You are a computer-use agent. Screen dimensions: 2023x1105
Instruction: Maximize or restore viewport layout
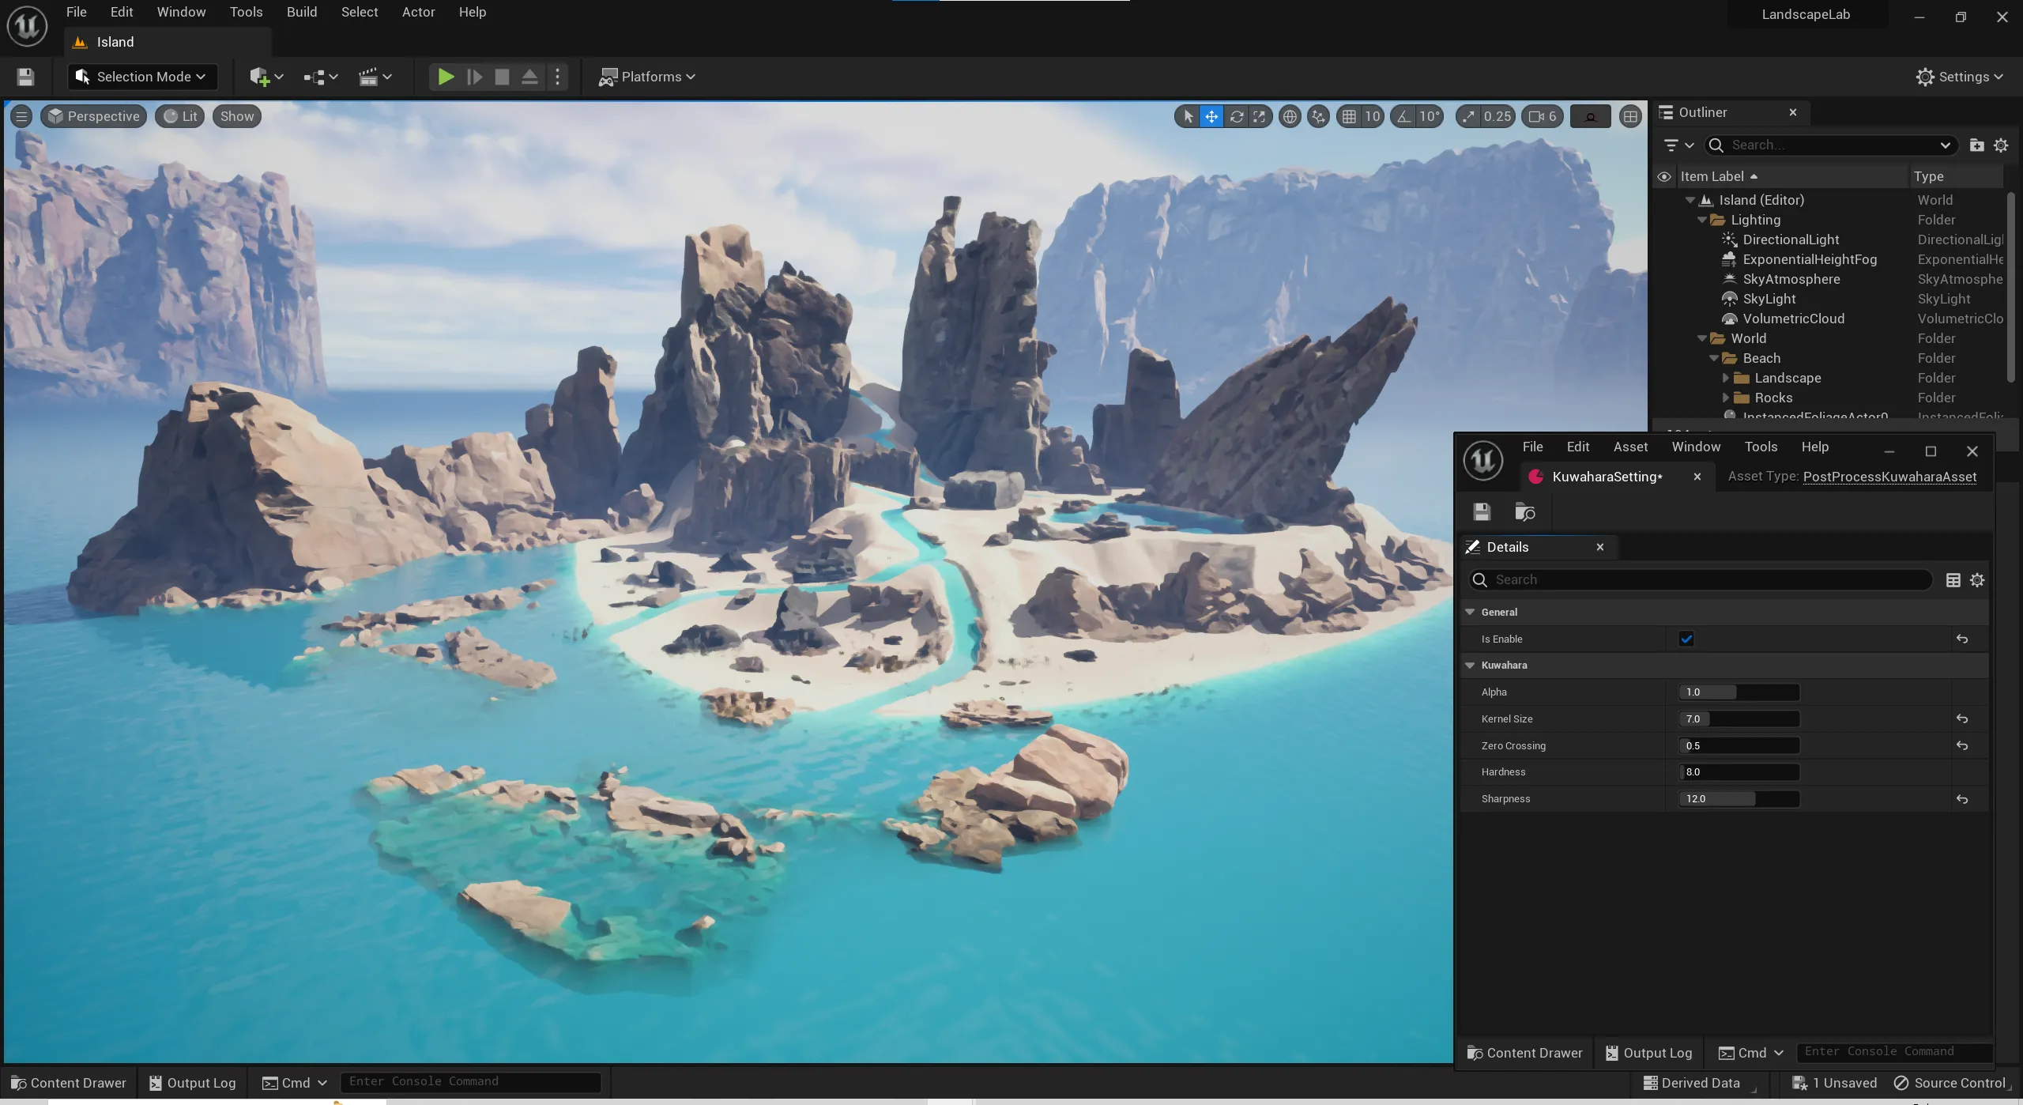pyautogui.click(x=1629, y=117)
